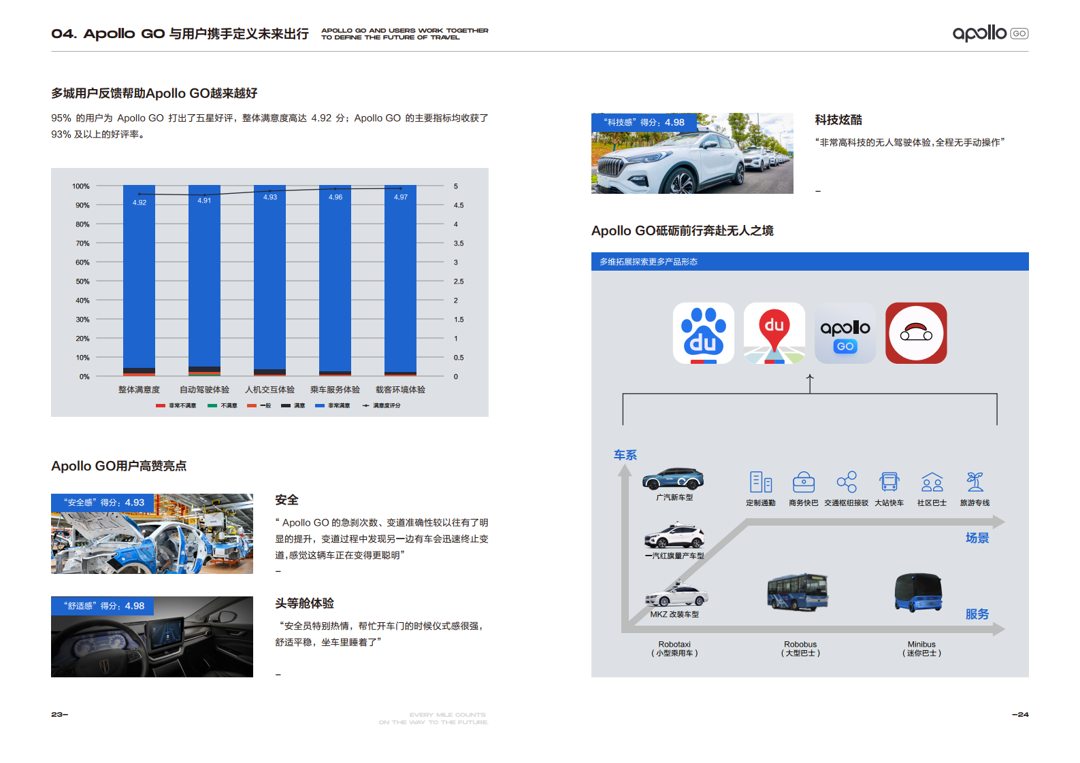
Task: Click the Baidu paw app icon
Action: 703,333
